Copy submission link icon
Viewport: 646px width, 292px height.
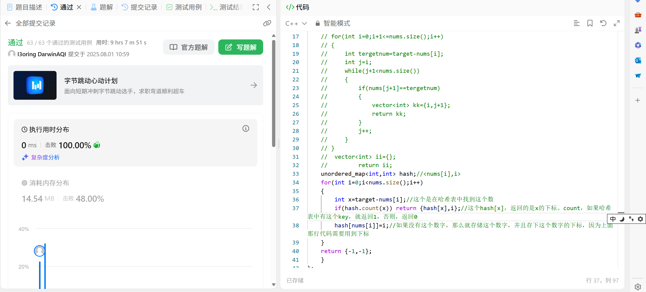(x=267, y=23)
